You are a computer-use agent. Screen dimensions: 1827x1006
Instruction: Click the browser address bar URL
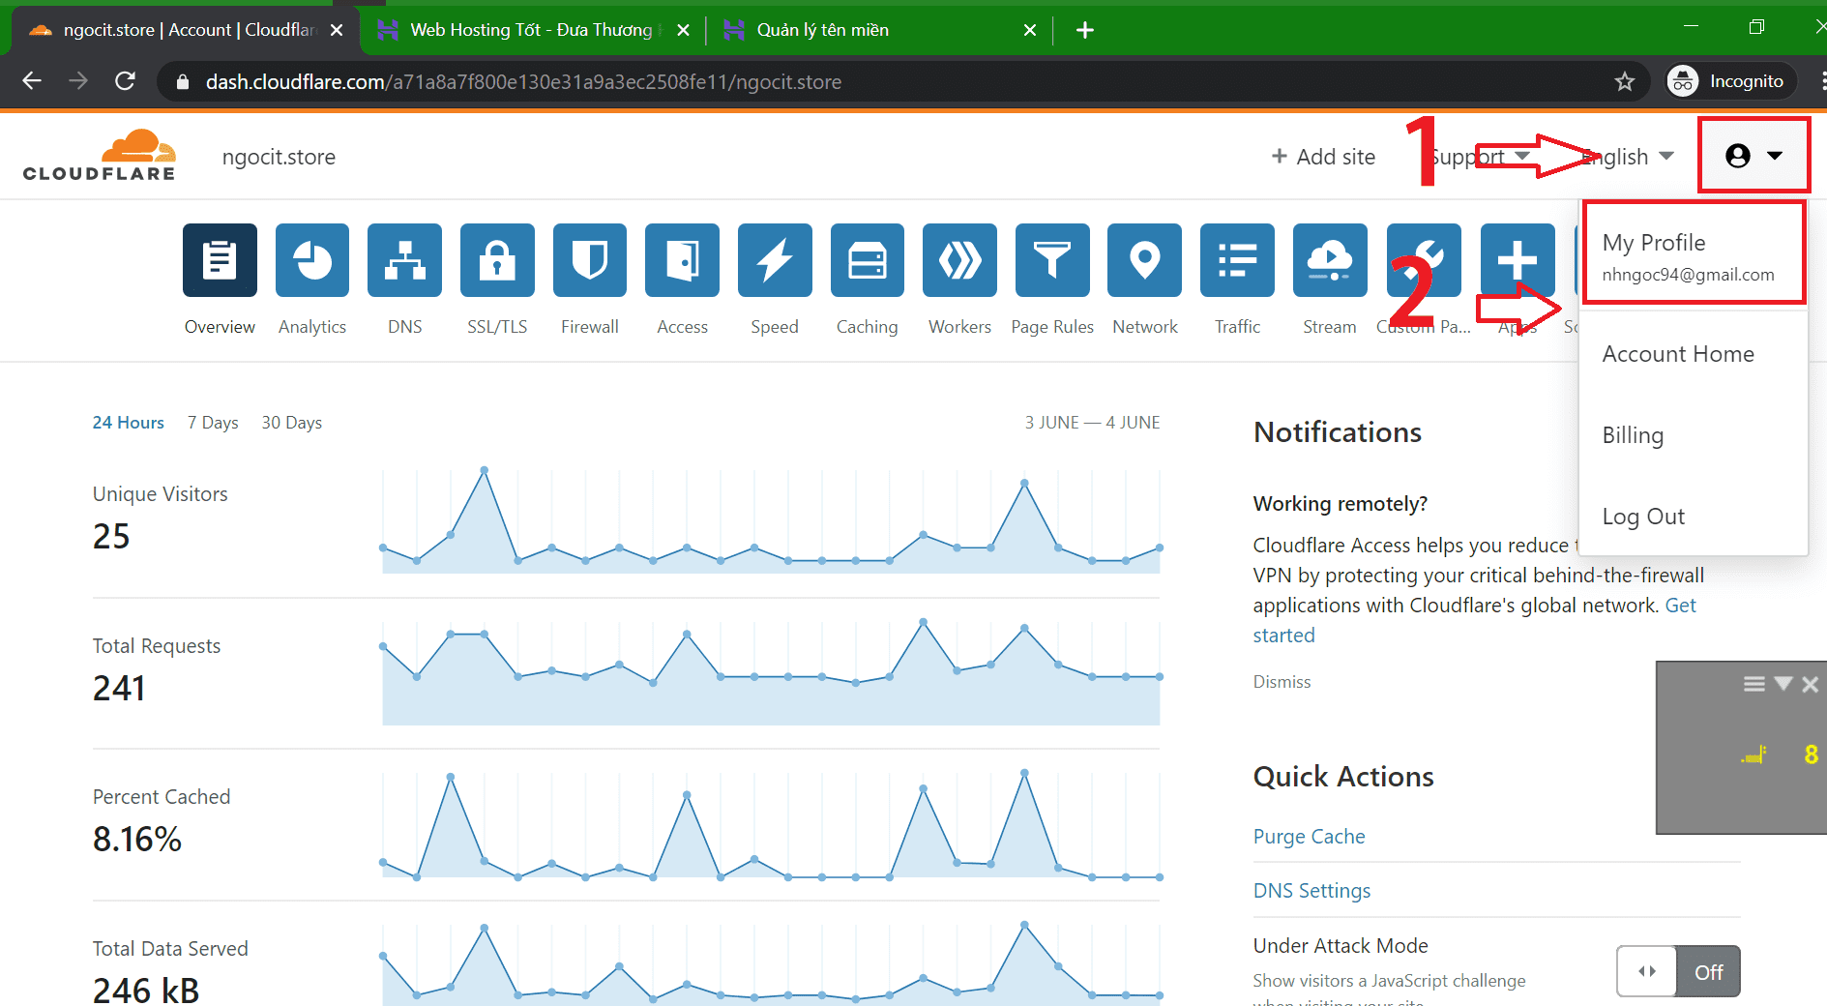(x=522, y=82)
